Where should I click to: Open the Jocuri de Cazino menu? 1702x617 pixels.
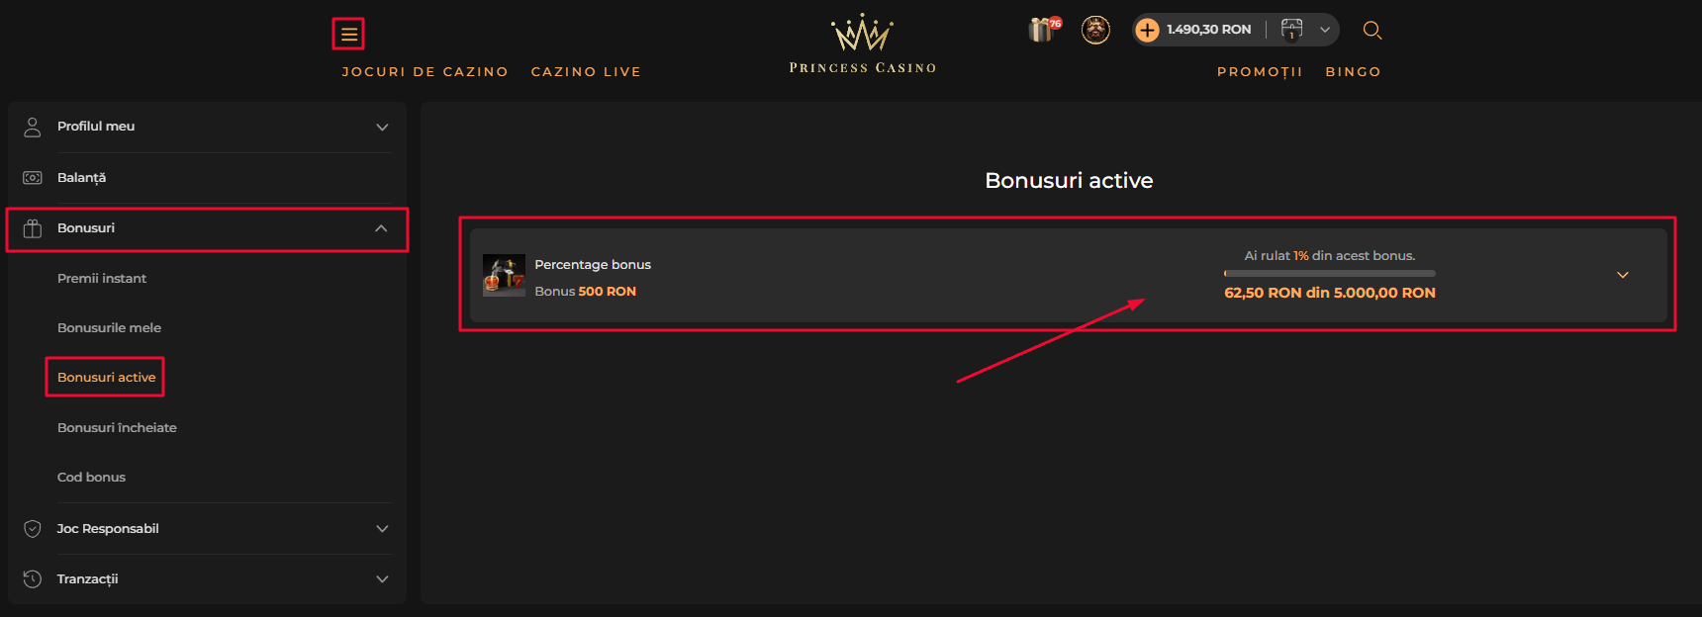click(x=425, y=72)
